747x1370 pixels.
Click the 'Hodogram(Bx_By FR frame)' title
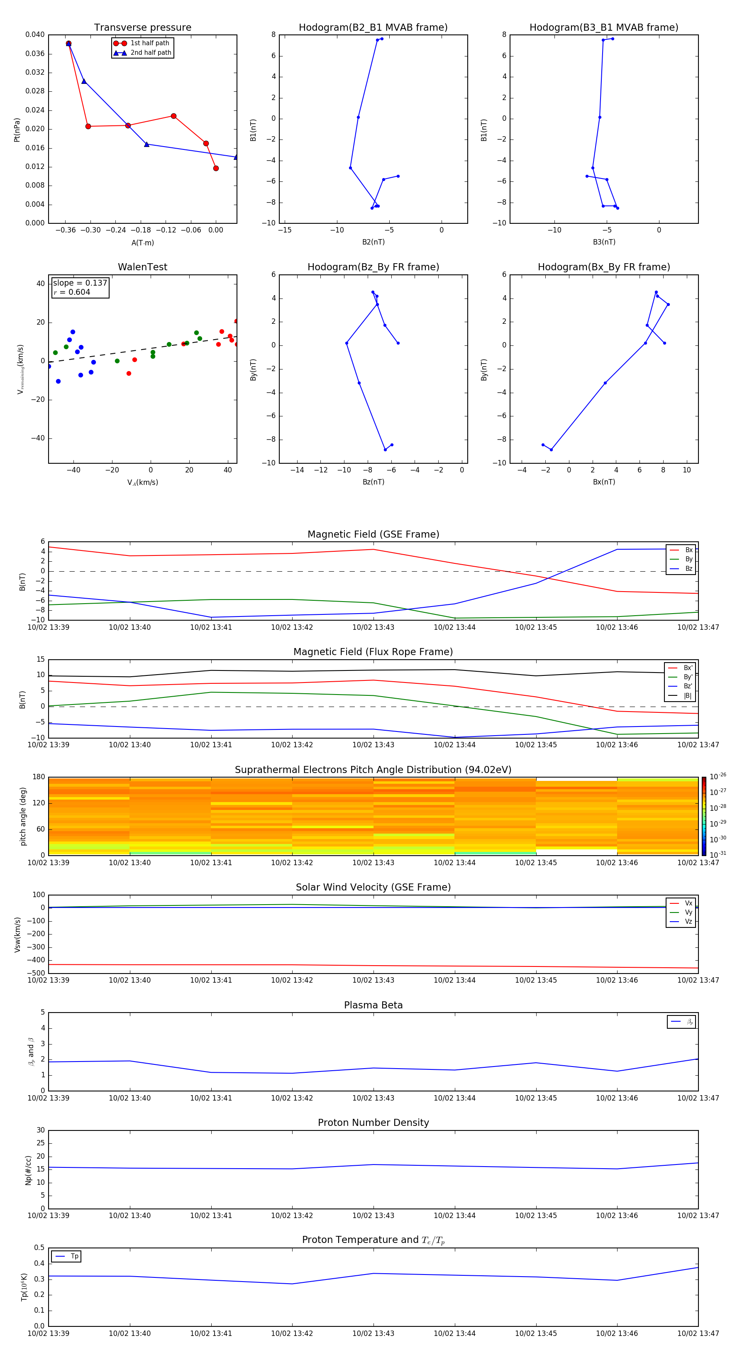click(604, 267)
